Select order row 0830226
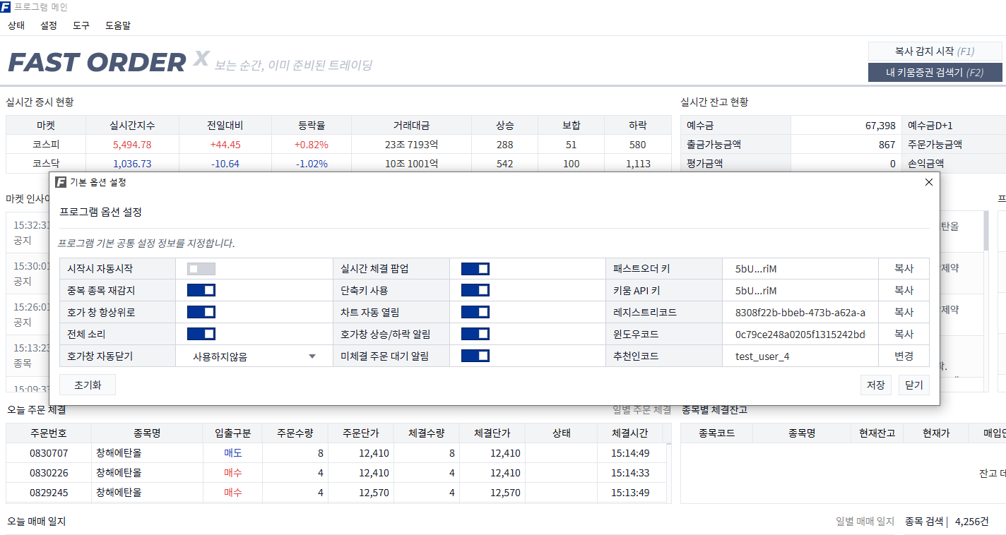 pyautogui.click(x=337, y=473)
